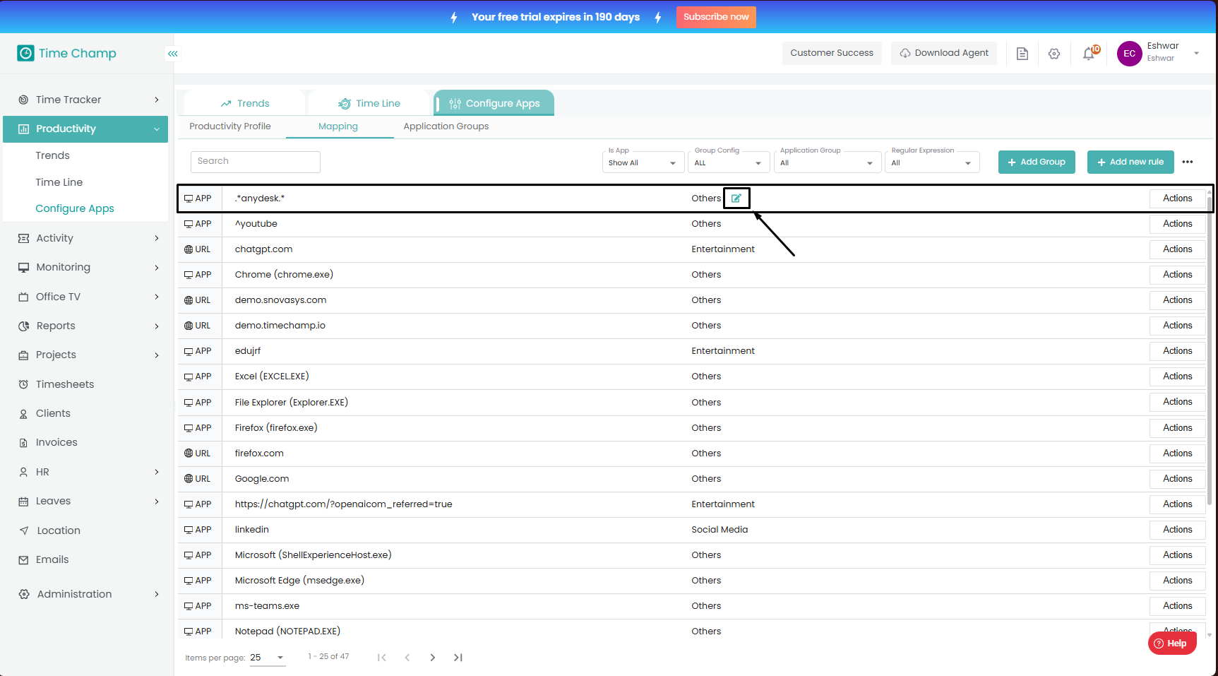Click the Excel (EXCEL.EXE) row name
This screenshot has height=676, width=1218.
click(x=272, y=376)
